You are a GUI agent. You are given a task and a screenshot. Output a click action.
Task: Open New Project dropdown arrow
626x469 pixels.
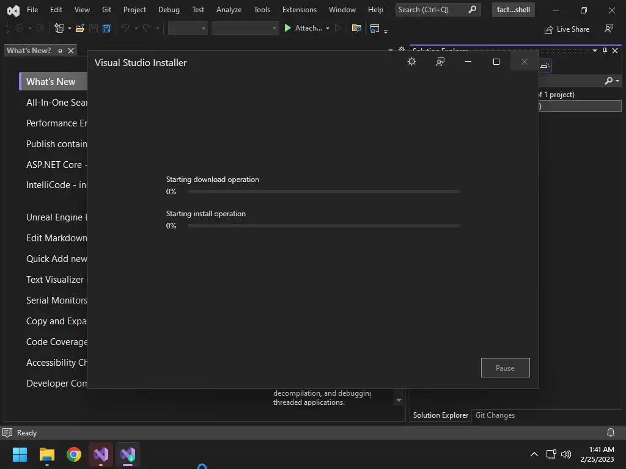(x=70, y=28)
